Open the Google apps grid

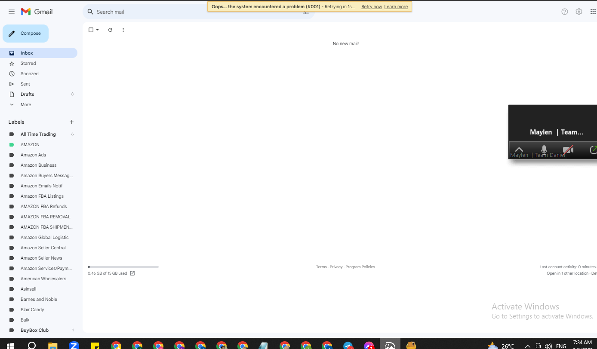(593, 12)
